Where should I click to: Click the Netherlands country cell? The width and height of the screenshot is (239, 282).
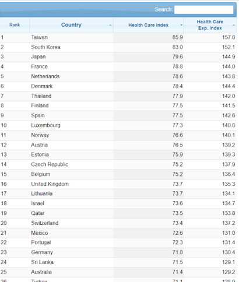coord(71,76)
